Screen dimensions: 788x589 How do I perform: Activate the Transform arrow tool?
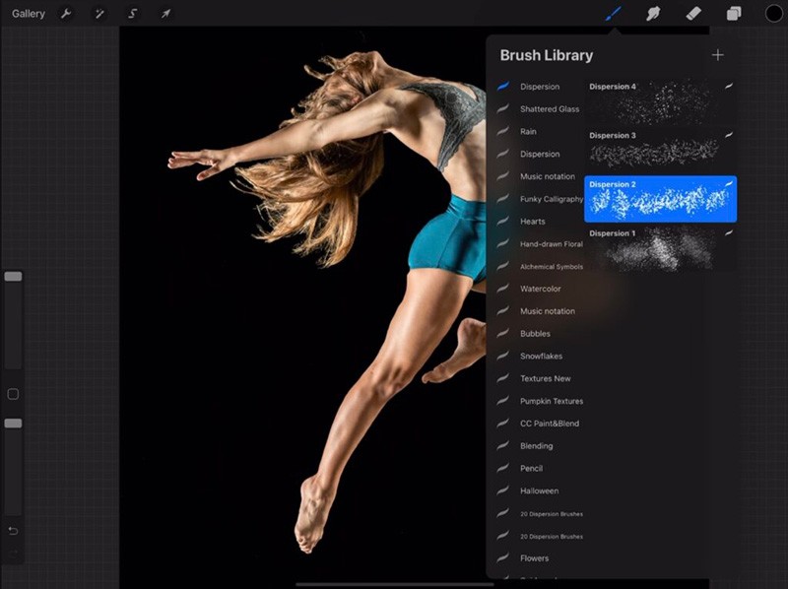(x=165, y=14)
